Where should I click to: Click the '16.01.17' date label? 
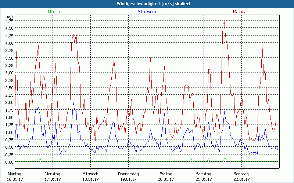[15, 179]
